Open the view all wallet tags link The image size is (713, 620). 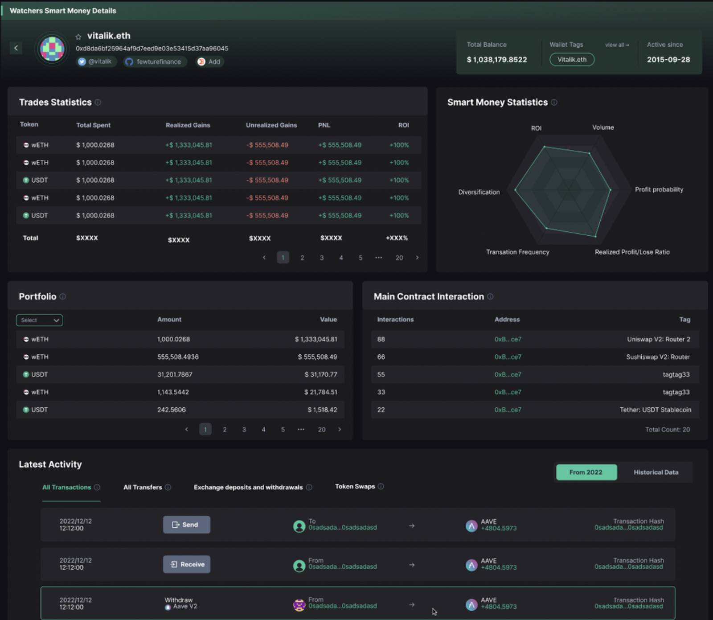[617, 45]
